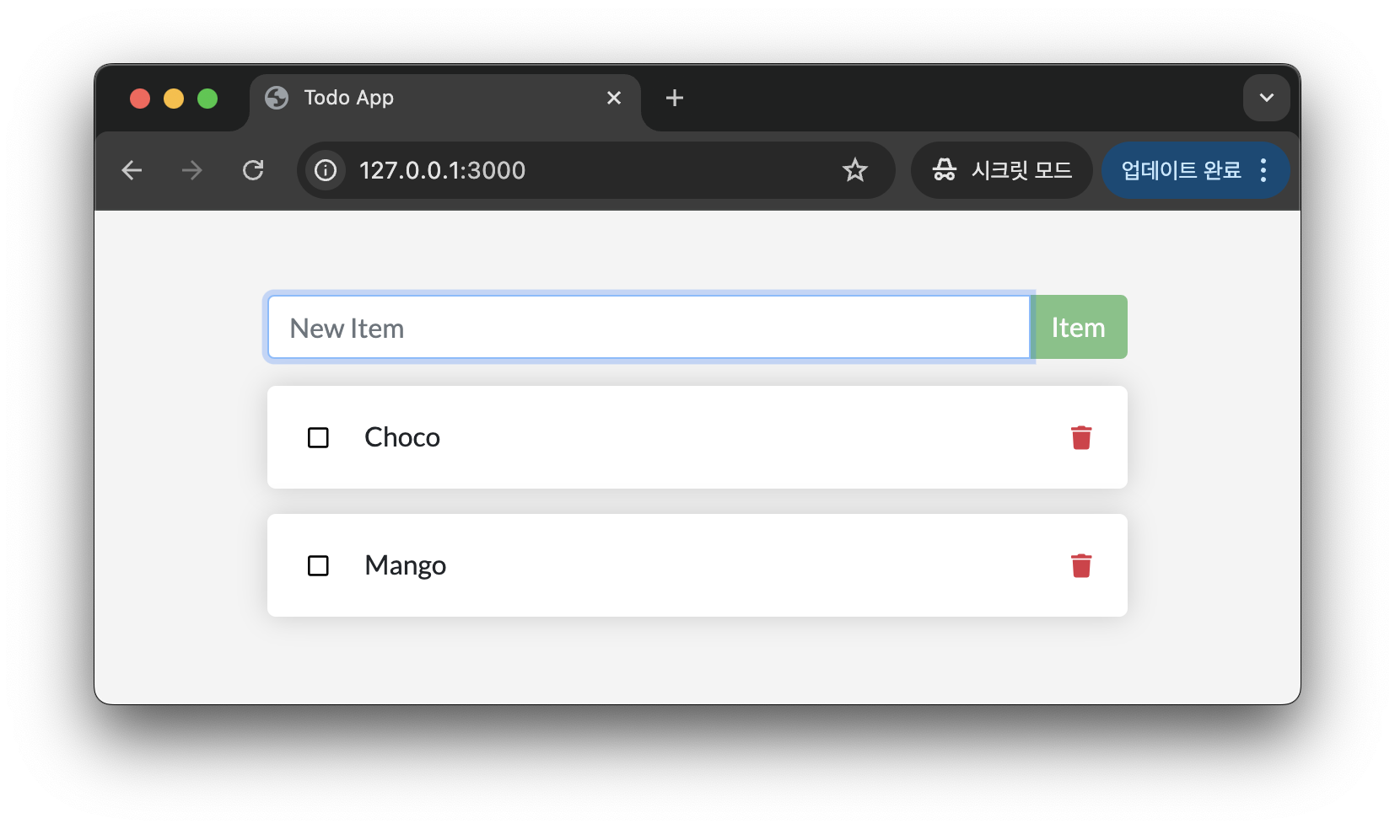
Task: Open a new tab with plus icon
Action: pyautogui.click(x=675, y=98)
